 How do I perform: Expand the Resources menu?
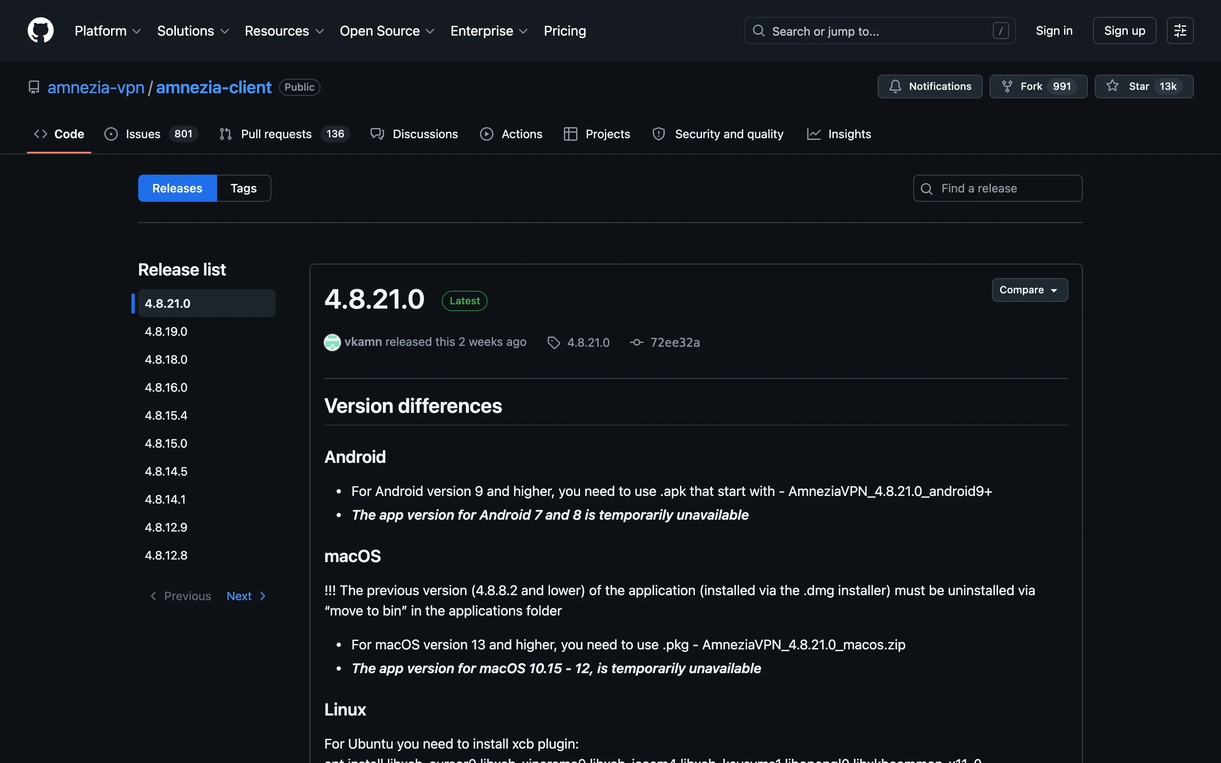284,31
